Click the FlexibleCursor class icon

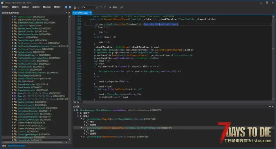pyautogui.click(x=15, y=67)
